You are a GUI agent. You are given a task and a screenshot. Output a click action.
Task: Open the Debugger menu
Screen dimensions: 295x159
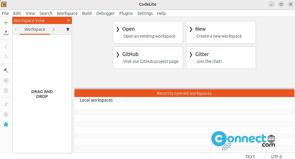[x=105, y=13]
